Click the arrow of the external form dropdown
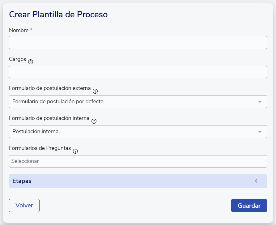Image resolution: width=276 pixels, height=225 pixels. point(260,102)
